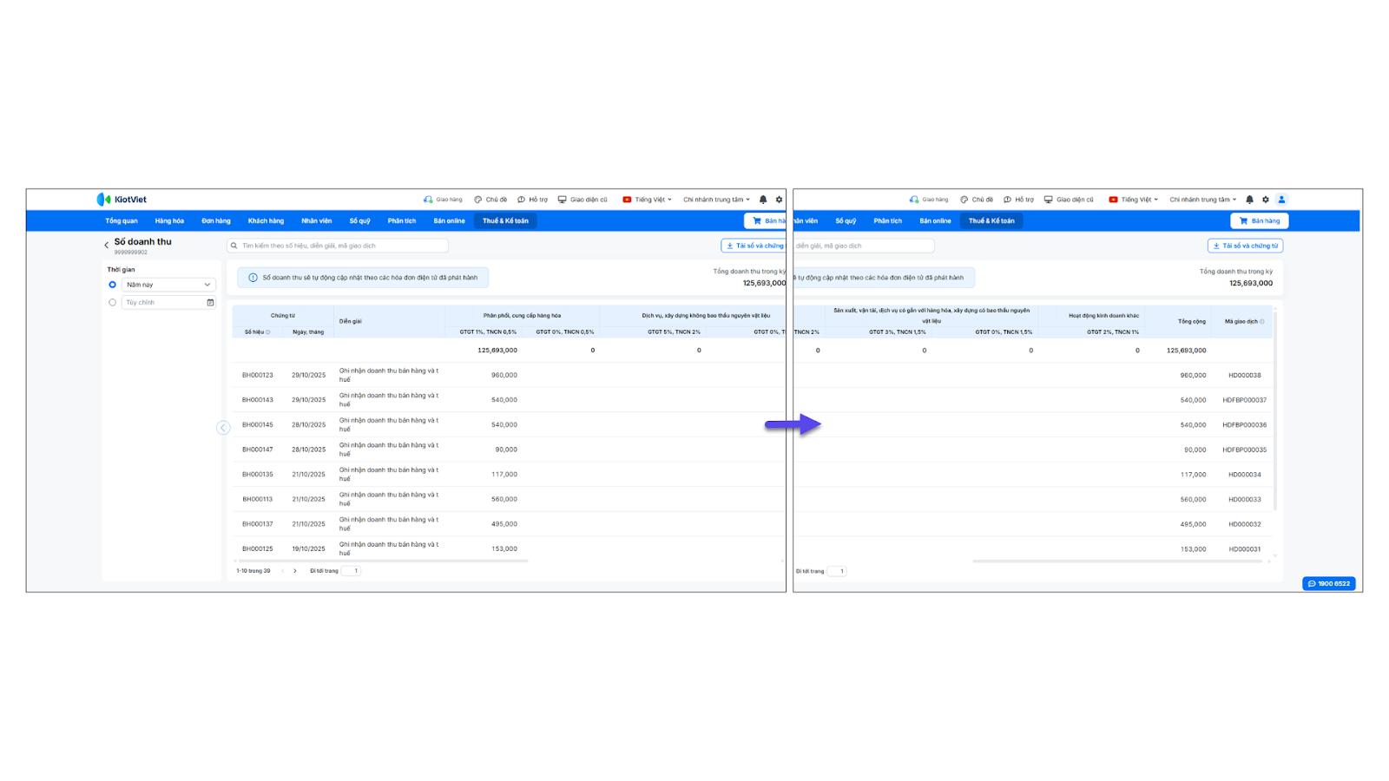Open Hỗ trợ support in left screenshot
The height and width of the screenshot is (781, 1389).
click(532, 200)
